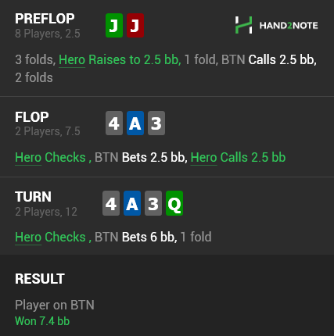
Task: Click the turn row's gray 3 card
Action: coord(153,203)
